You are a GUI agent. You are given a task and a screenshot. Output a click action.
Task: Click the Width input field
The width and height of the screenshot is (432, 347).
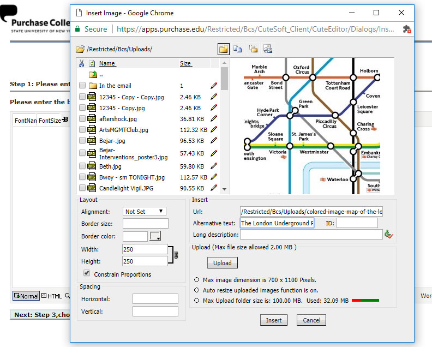[x=145, y=249]
